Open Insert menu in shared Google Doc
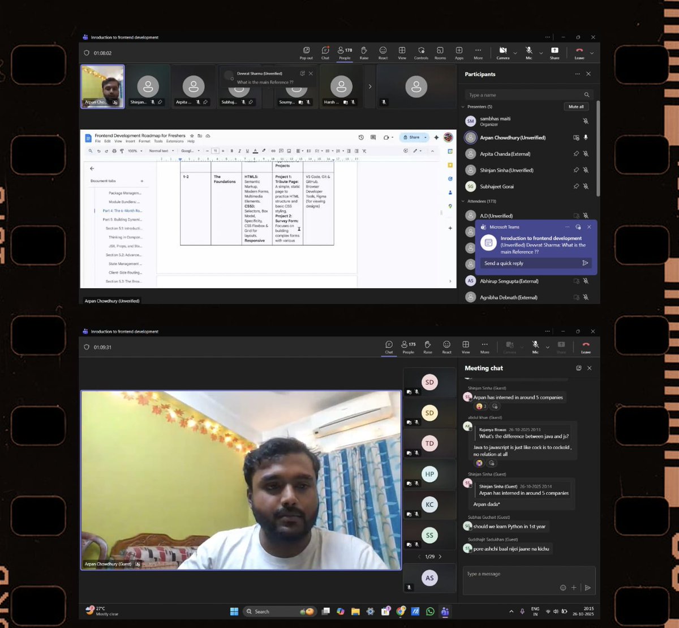Screen dimensions: 679x628 click(130, 141)
